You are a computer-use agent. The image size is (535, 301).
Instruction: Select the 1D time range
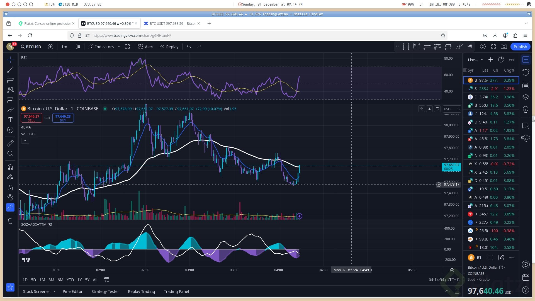(x=25, y=280)
